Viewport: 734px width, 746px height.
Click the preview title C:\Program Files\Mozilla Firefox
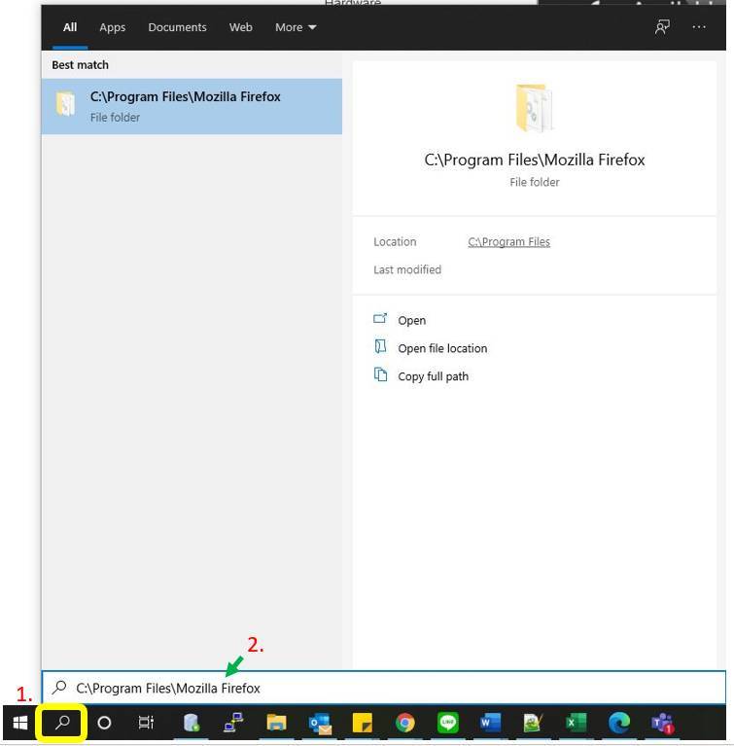(534, 160)
